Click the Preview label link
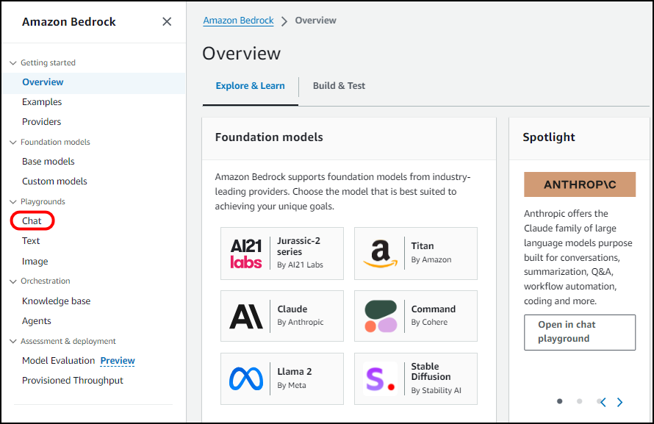This screenshot has height=424, width=654. click(118, 361)
